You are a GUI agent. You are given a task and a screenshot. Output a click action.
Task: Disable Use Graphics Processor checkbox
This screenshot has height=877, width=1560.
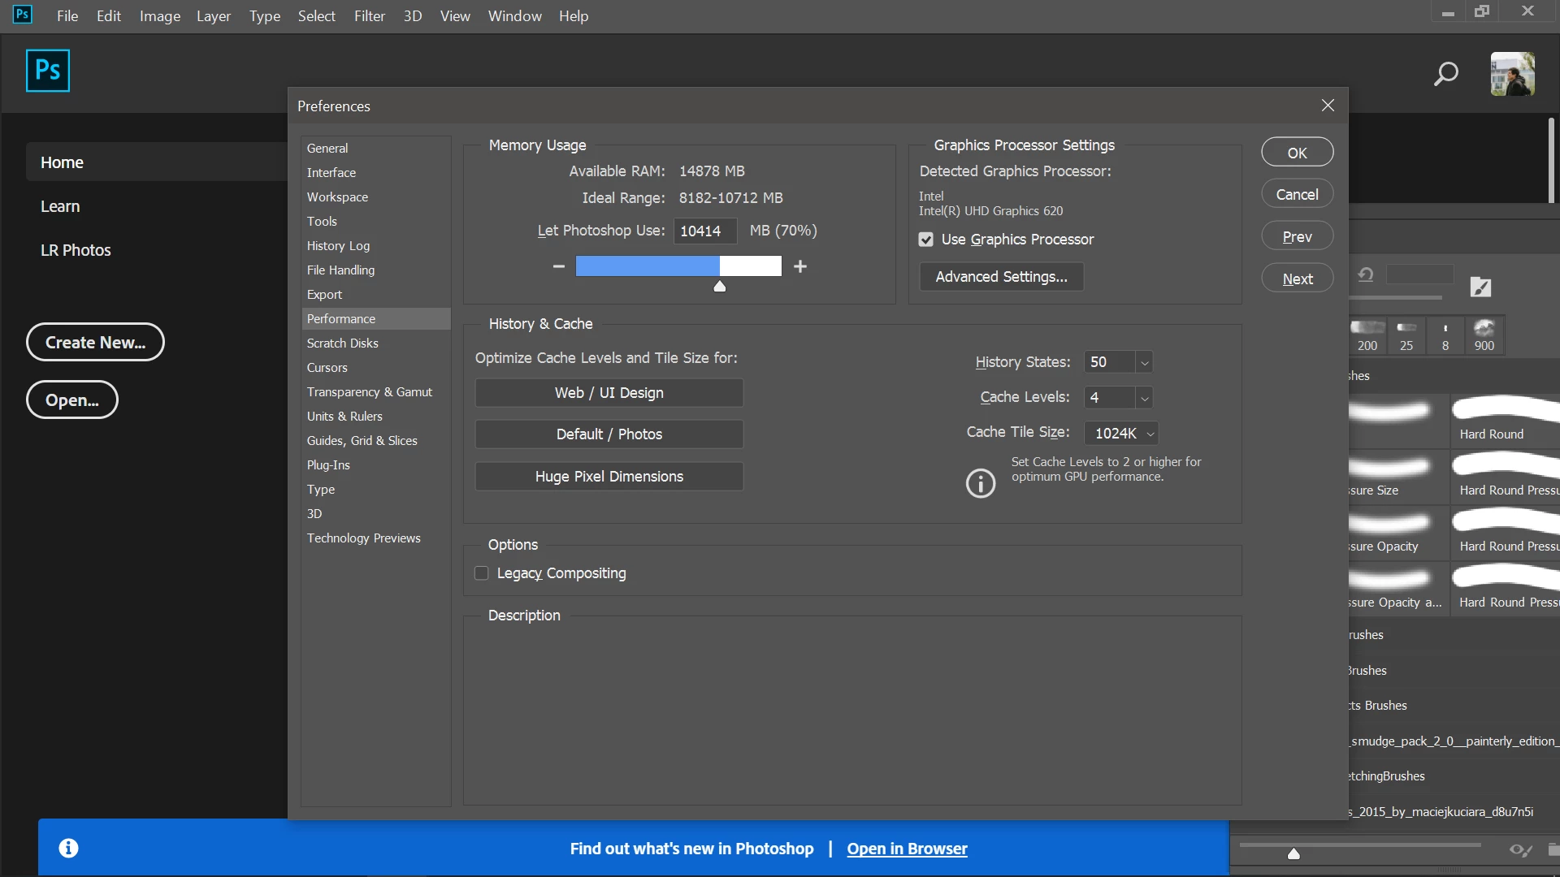point(926,240)
